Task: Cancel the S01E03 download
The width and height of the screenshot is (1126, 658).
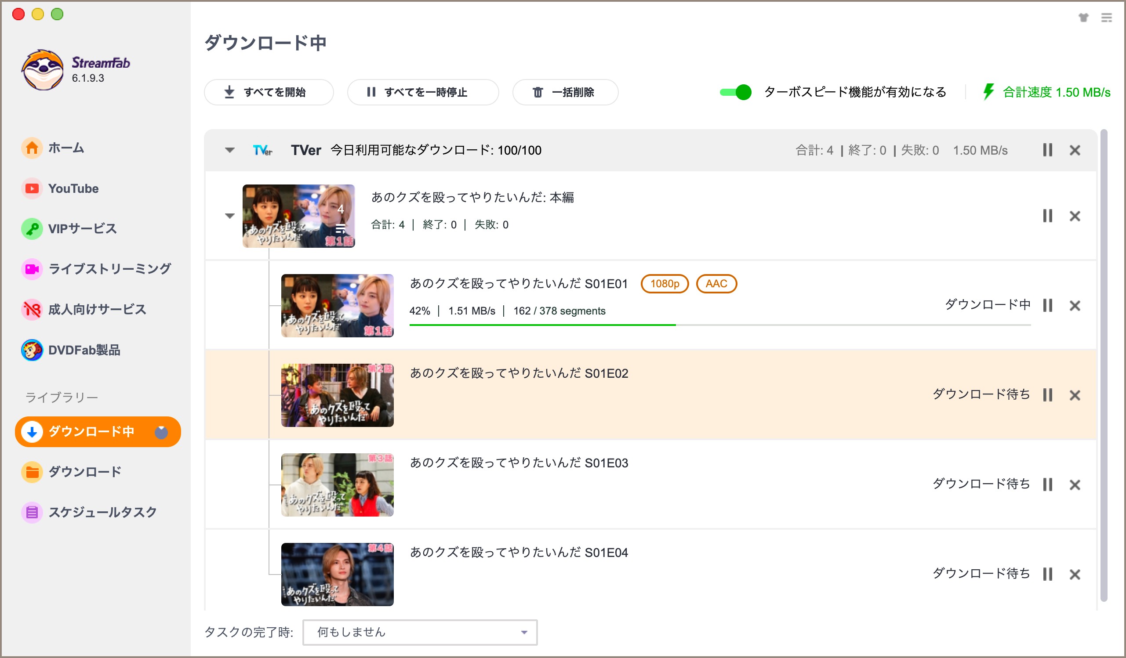Action: [1075, 484]
